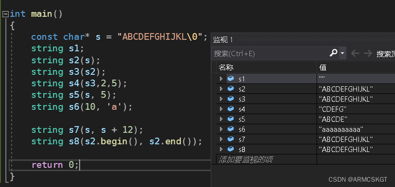Viewport: 395px width, 187px height.
Task: Go to previous search result arrow
Action: [355, 53]
